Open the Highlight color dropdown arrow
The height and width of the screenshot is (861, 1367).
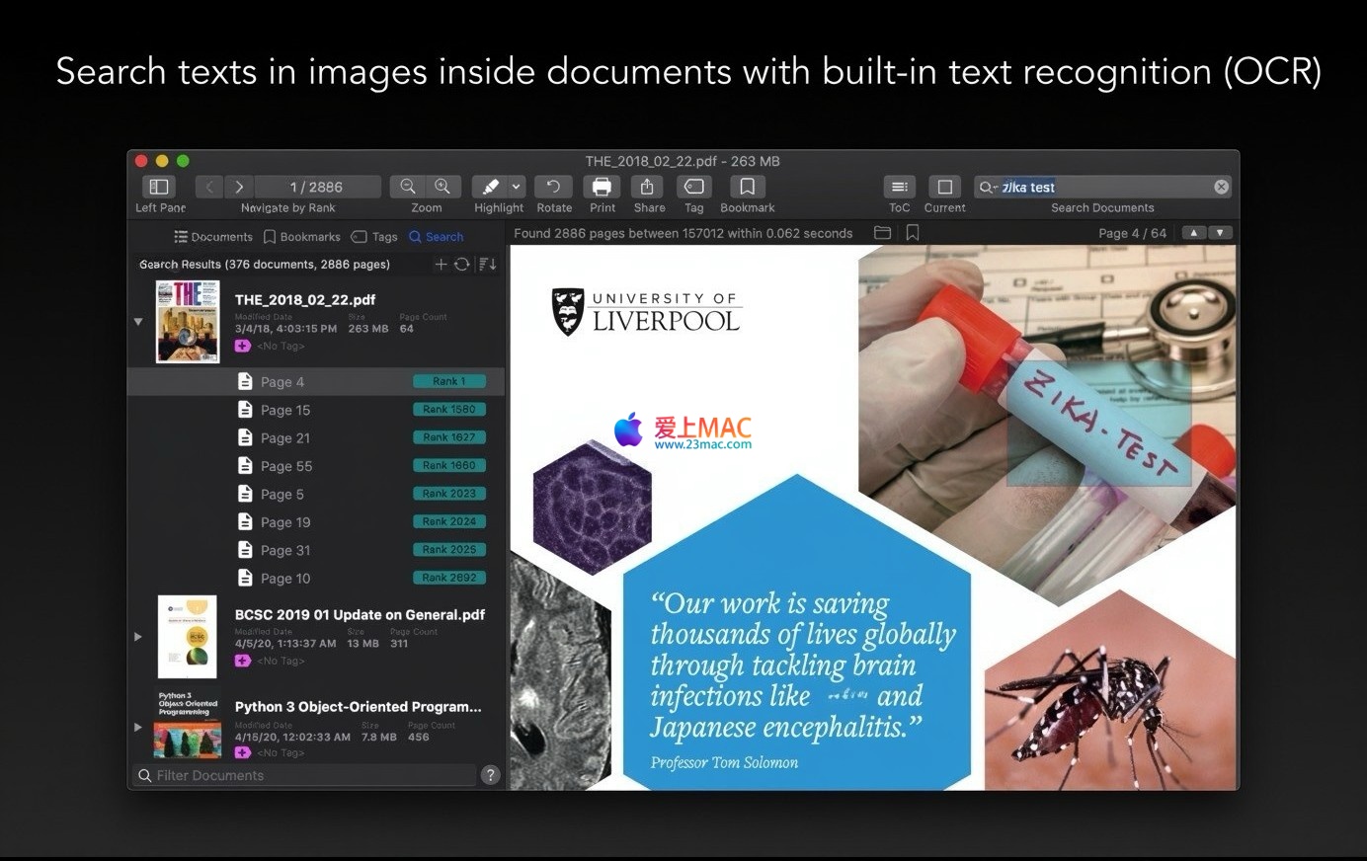pos(516,187)
